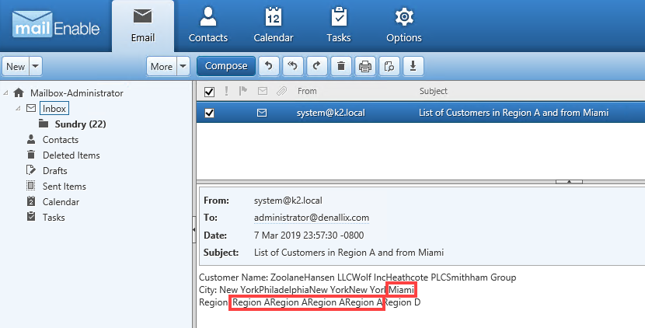
Task: Click the Calendar icon in folder tree
Action: [x=31, y=201]
